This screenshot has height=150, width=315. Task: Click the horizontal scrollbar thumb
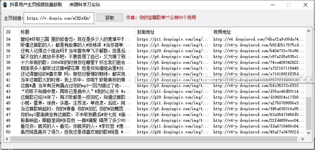click(153, 139)
